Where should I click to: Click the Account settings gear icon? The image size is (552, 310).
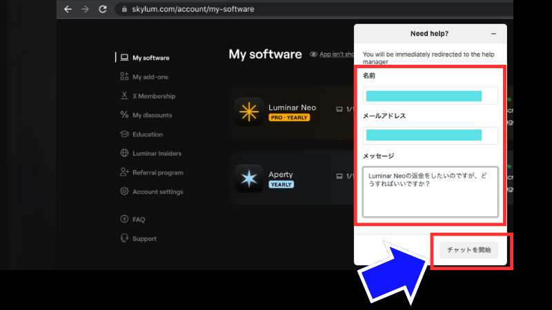coord(124,192)
